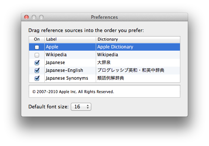The width and height of the screenshot is (209, 146).
Task: Click the On column header
Action: click(x=37, y=39)
